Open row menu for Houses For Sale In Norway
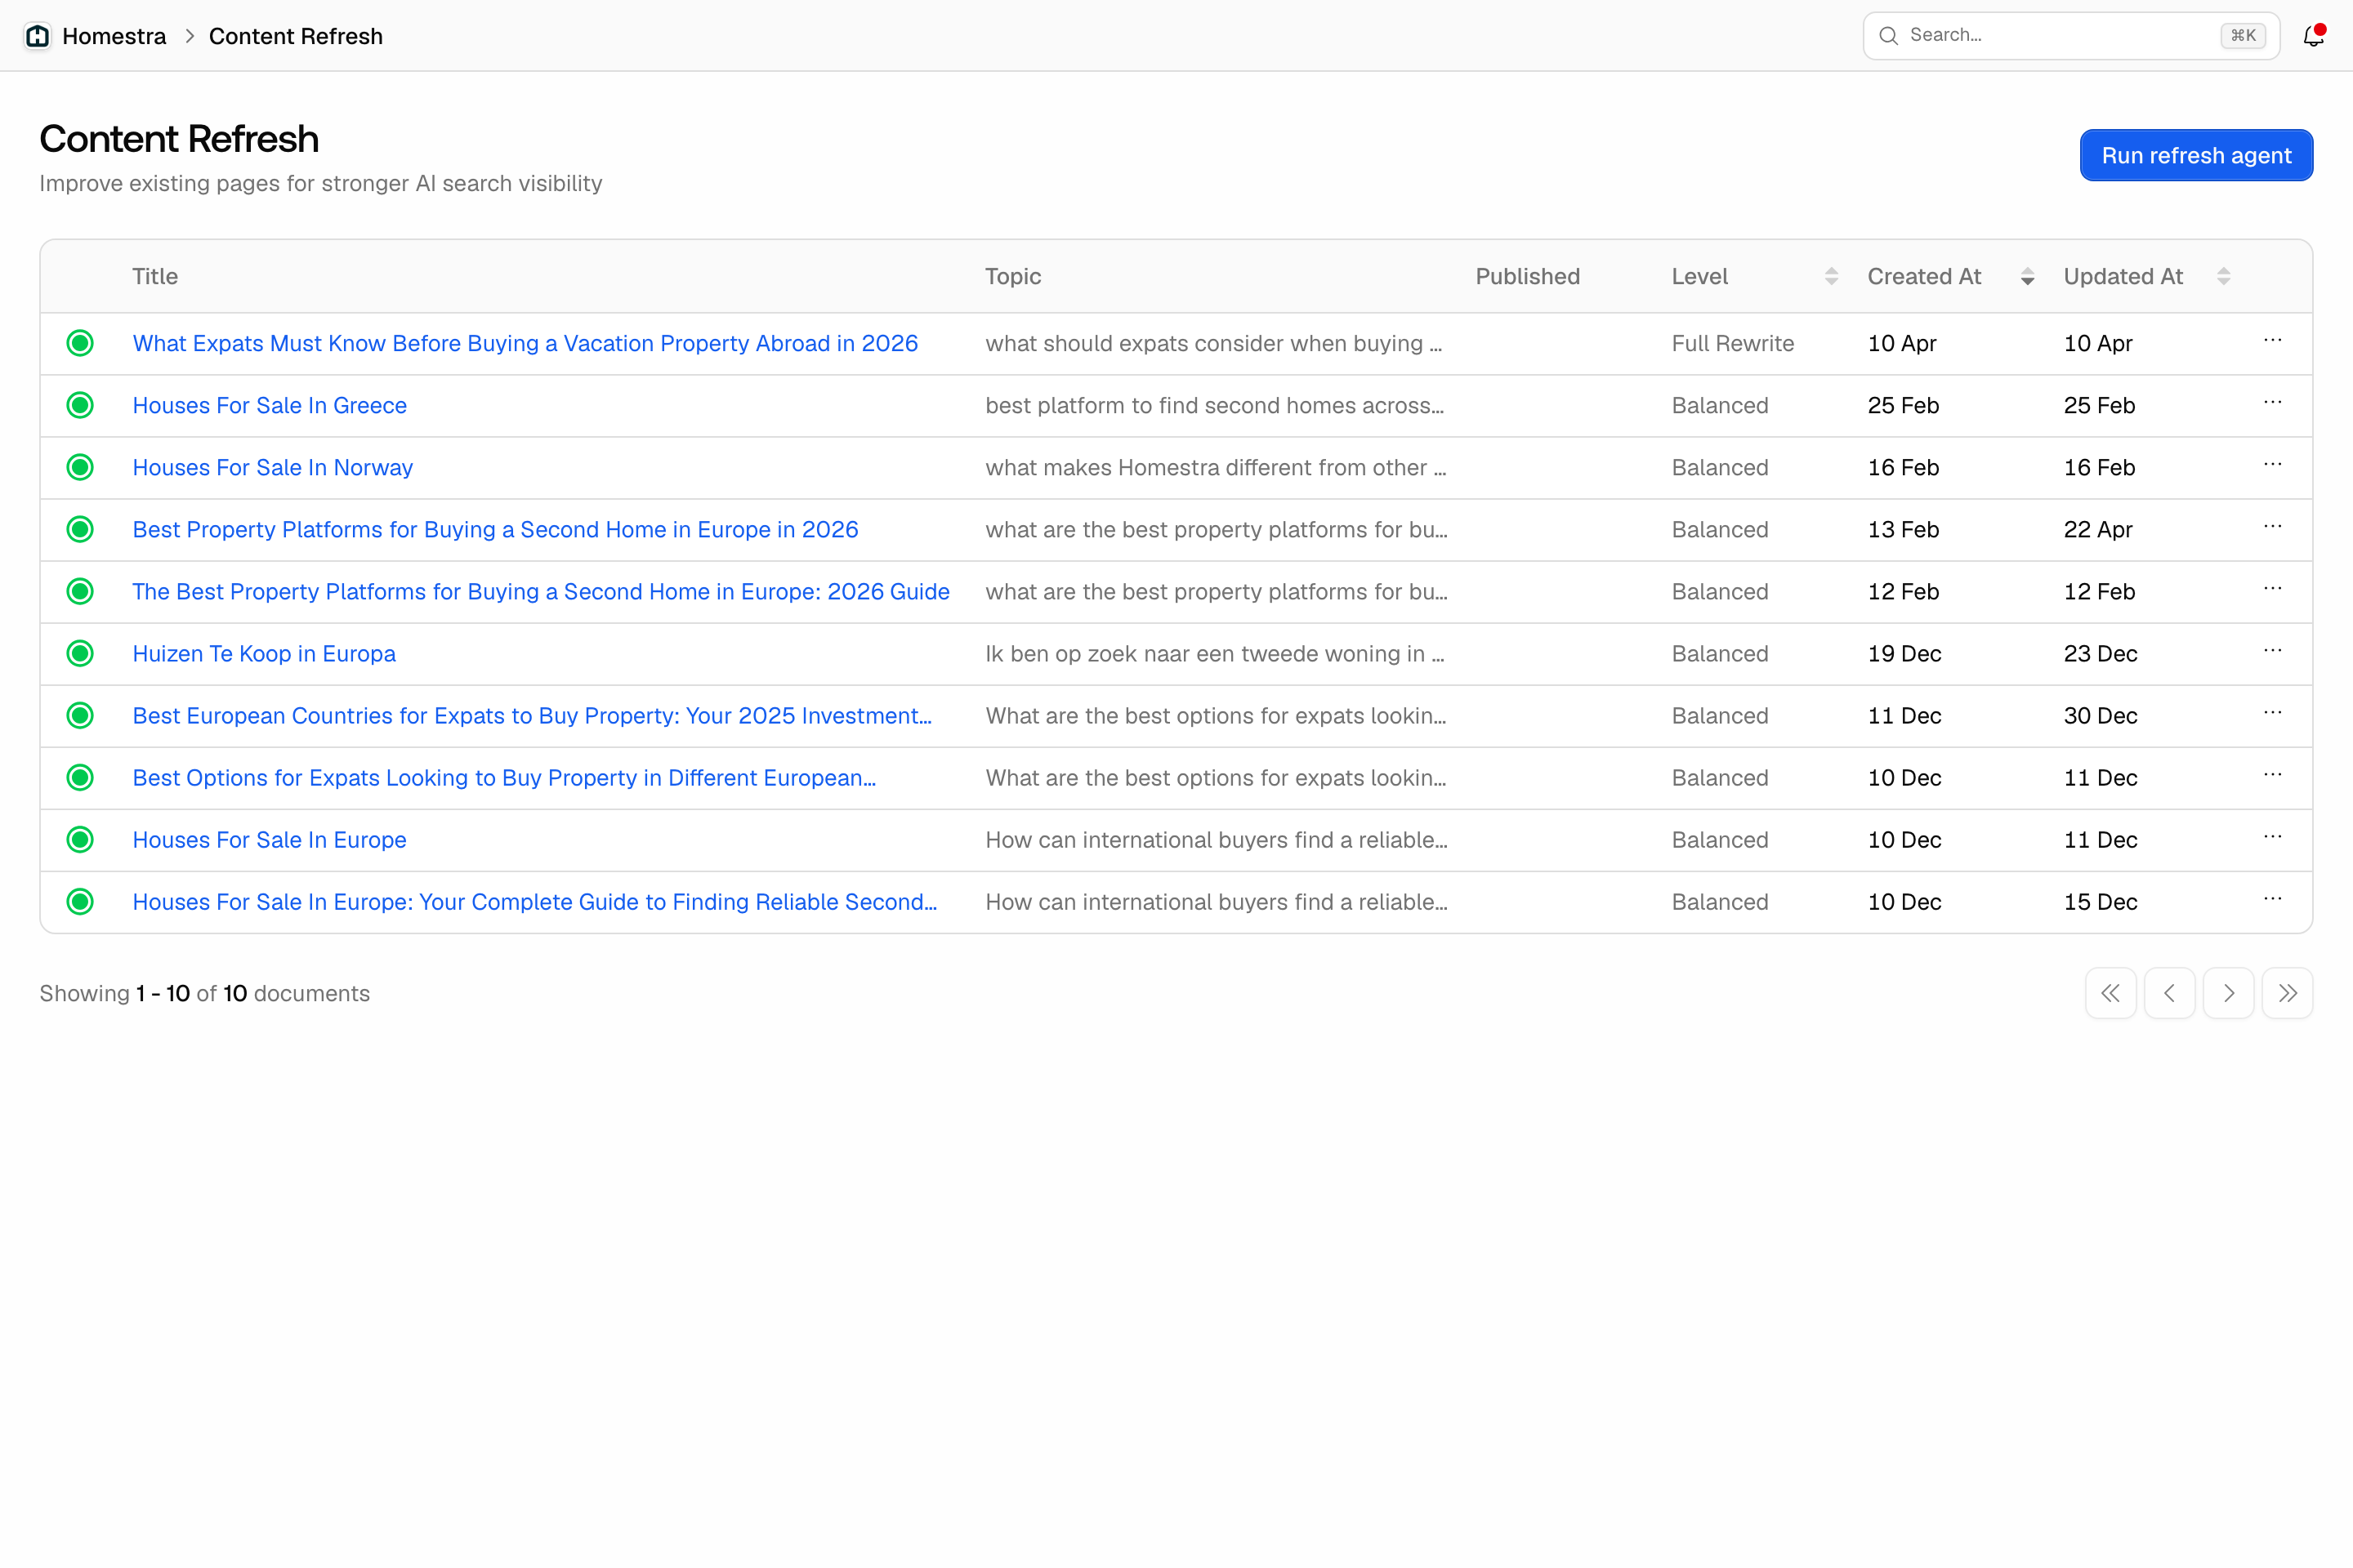 coord(2272,465)
